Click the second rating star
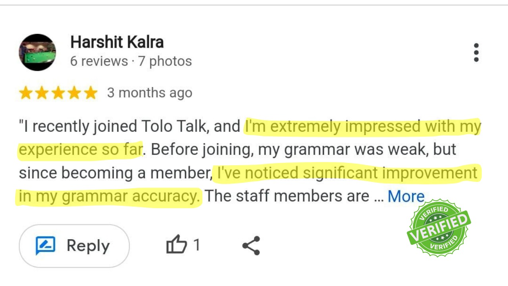Screen dimensions: 508x286 42,93
